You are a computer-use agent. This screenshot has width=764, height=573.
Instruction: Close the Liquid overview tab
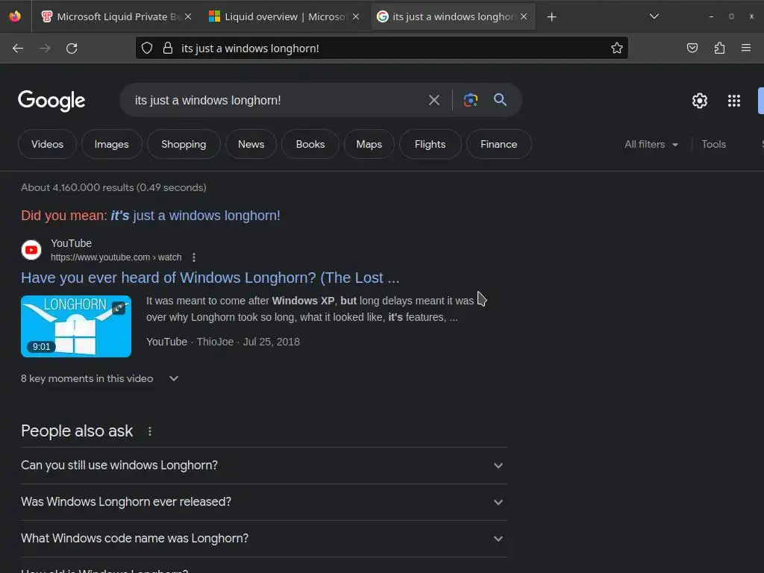[356, 16]
